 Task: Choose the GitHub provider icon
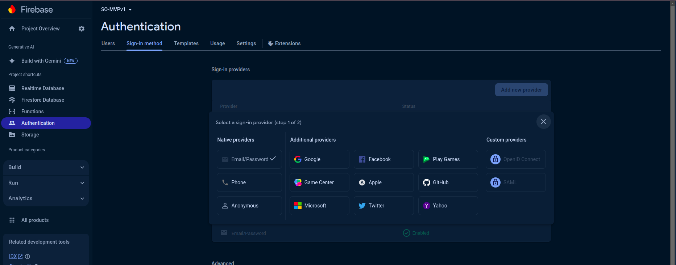click(427, 182)
